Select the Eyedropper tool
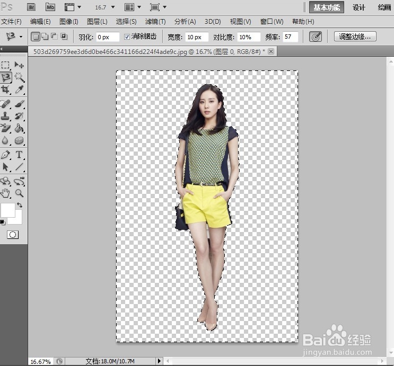 pos(19,90)
